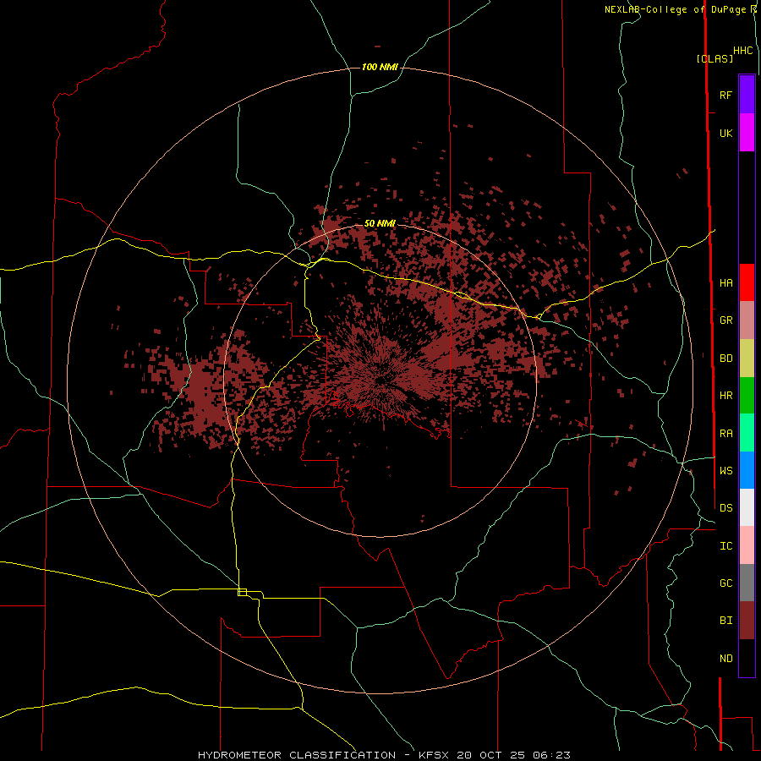
Task: Select the GC gray legend swatch
Action: 747,583
